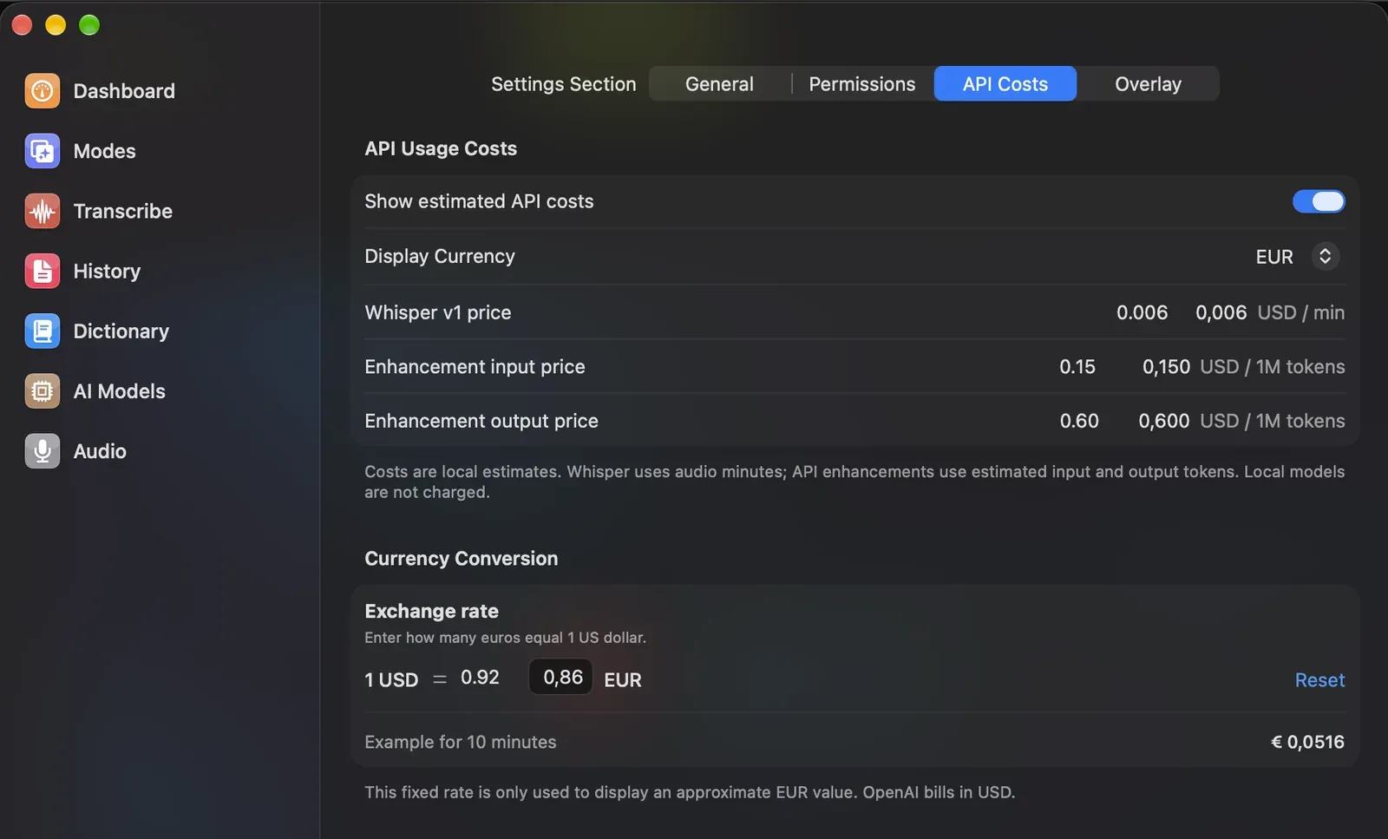The width and height of the screenshot is (1388, 839).
Task: Switch to the General settings tab
Action: (719, 84)
